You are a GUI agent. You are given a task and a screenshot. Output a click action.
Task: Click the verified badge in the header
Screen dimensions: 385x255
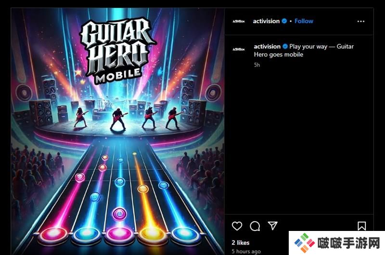point(284,21)
